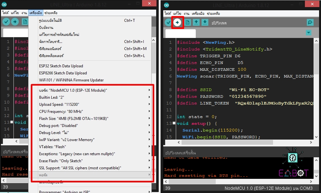Screen dimensions: 321x193
Task: Close the left Arduino window
Action: point(149,3)
